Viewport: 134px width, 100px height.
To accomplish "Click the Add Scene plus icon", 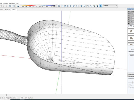I will (x=131, y=26).
